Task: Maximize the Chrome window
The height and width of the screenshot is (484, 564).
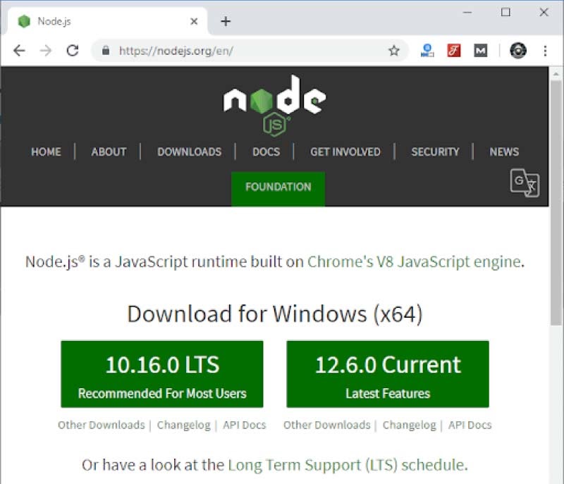Action: [505, 12]
